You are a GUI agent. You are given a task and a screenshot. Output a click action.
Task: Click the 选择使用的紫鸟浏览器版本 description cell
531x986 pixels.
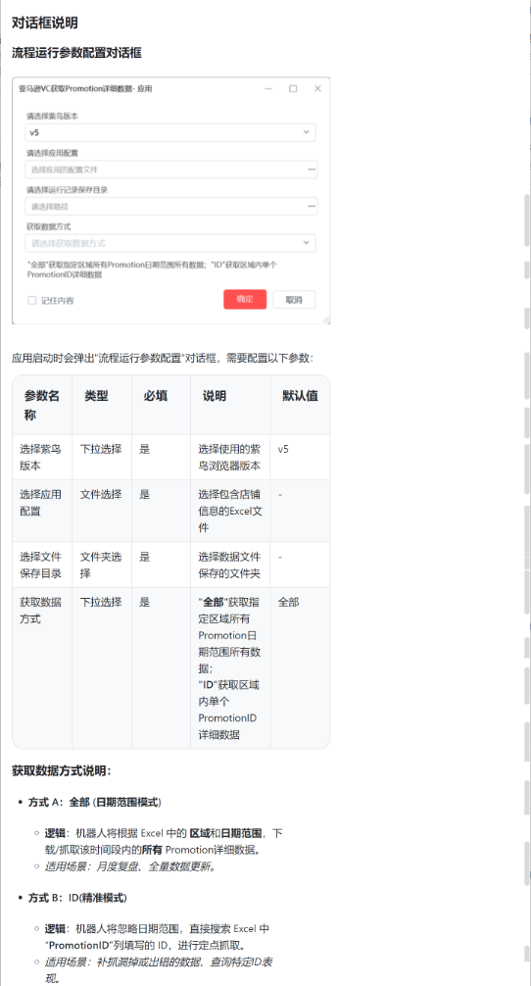click(229, 457)
